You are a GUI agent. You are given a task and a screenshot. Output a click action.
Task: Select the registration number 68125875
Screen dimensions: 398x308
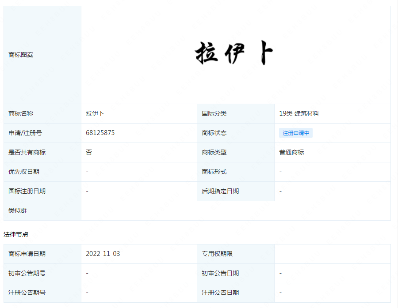100,133
